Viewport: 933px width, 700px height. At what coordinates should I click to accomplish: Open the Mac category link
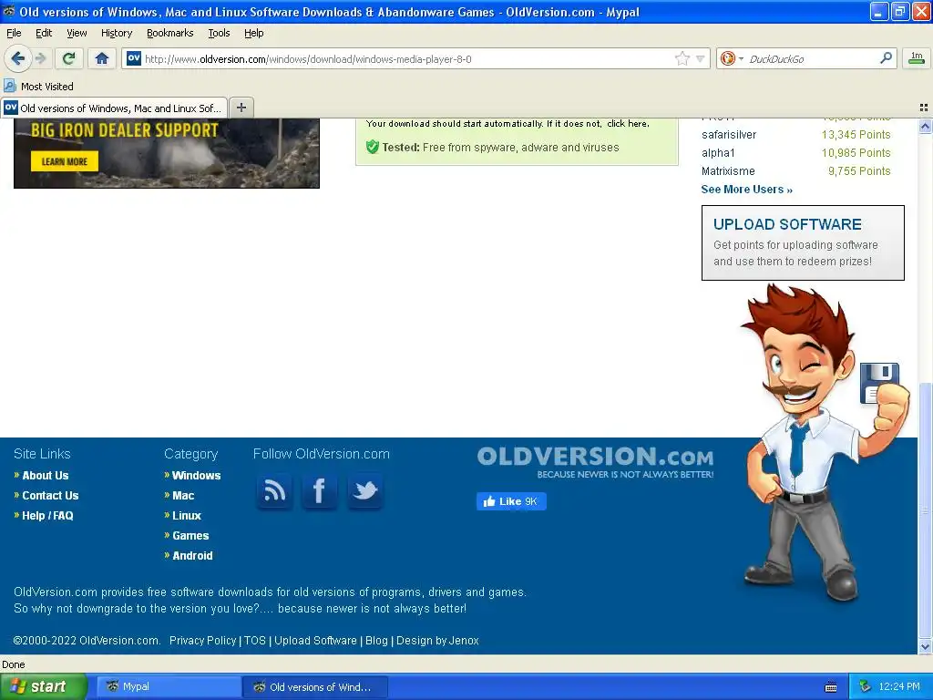point(183,496)
